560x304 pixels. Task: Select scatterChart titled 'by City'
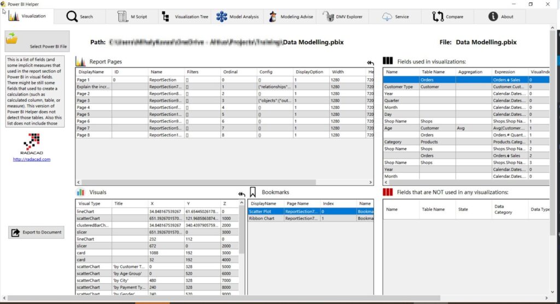(x=157, y=280)
